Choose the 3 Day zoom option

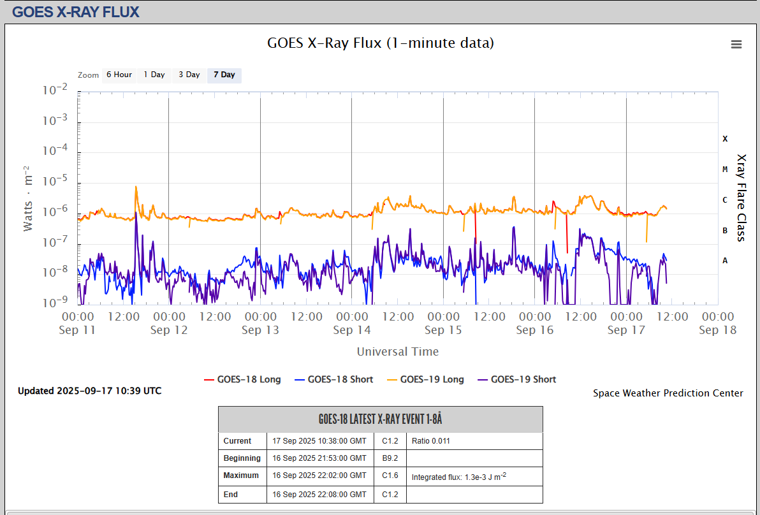point(189,75)
